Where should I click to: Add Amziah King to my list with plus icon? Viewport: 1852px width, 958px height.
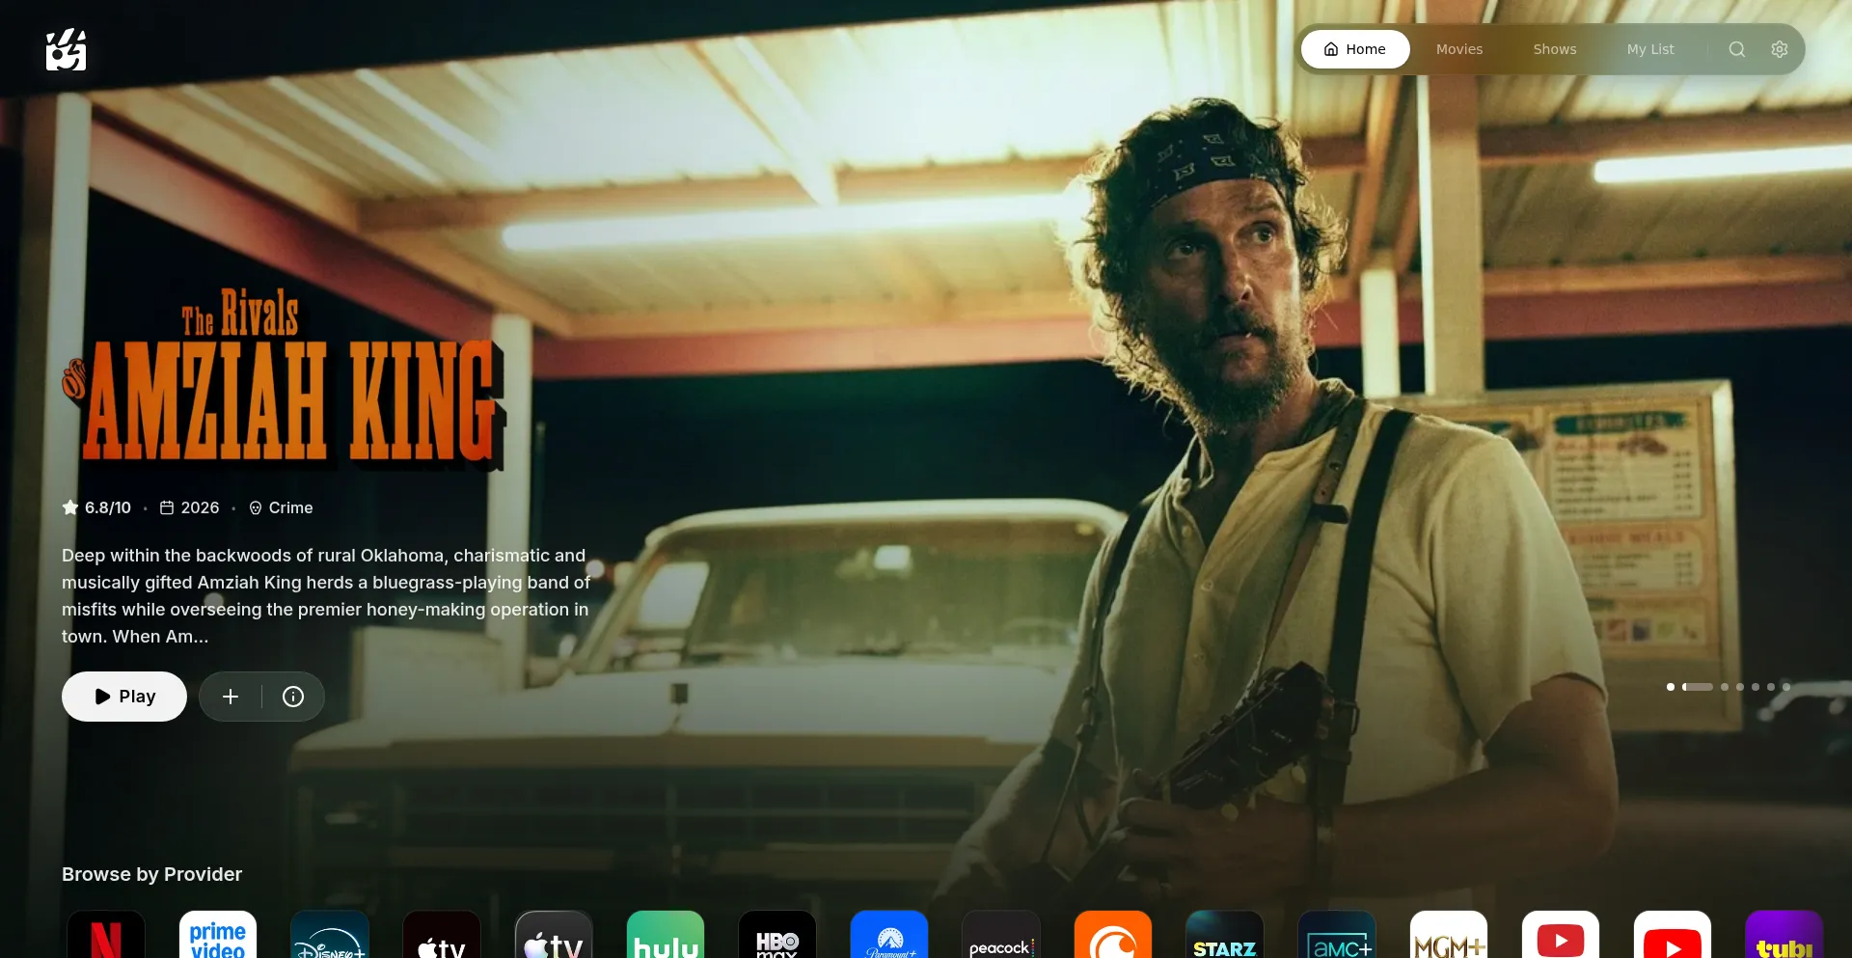231,697
